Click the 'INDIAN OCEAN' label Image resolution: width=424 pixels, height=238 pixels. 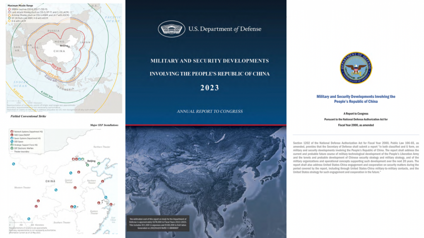pos(20,84)
